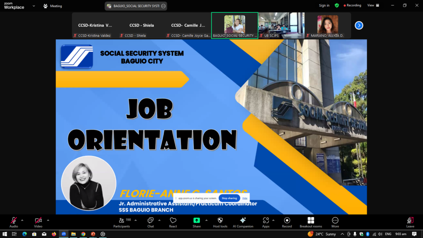This screenshot has width=423, height=238.
Task: Open the Windows Start menu
Action: click(x=5, y=234)
